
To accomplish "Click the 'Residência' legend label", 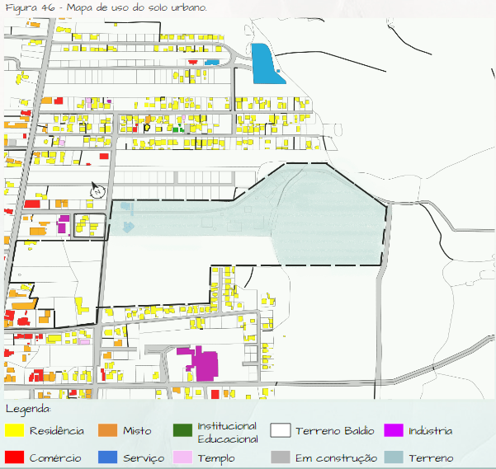I will click(x=57, y=431).
